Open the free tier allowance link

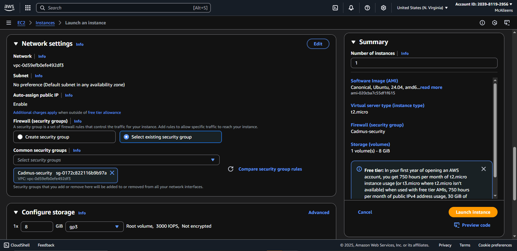(x=104, y=113)
